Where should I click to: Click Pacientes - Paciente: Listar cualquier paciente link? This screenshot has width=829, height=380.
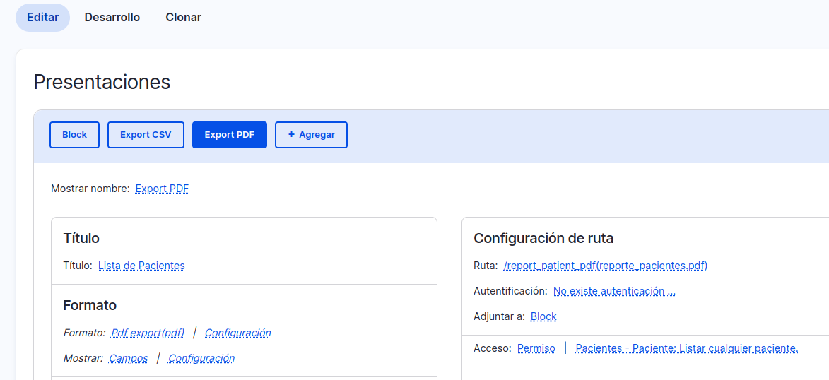(687, 348)
